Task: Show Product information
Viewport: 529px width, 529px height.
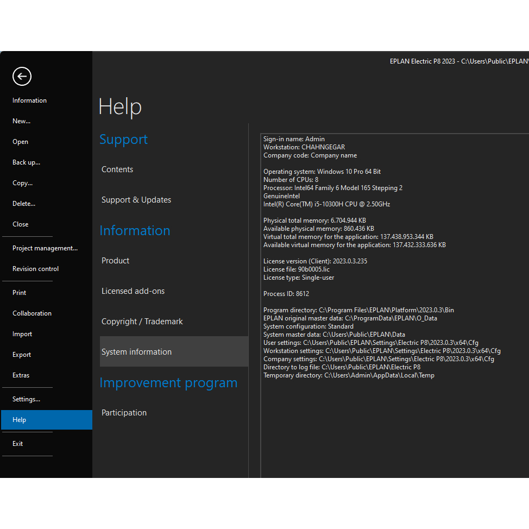Action: point(116,261)
